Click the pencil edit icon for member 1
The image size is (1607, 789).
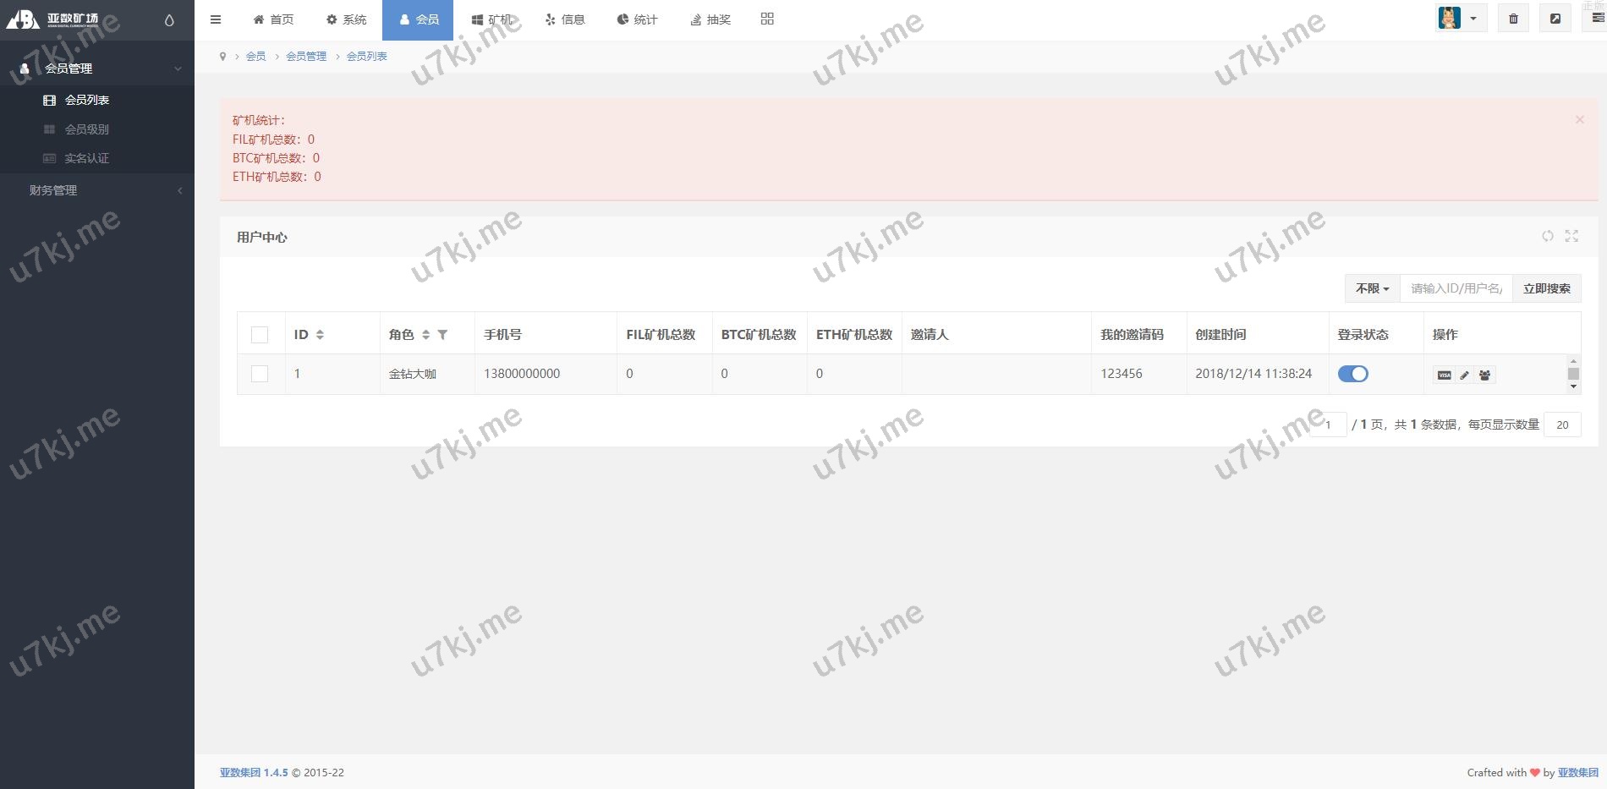[x=1464, y=375]
